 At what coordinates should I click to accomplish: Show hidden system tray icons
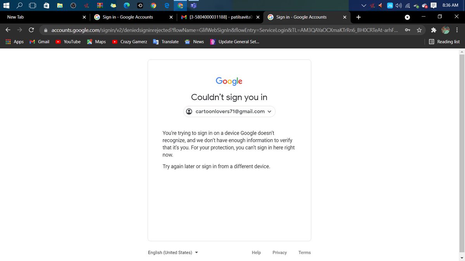pyautogui.click(x=363, y=5)
